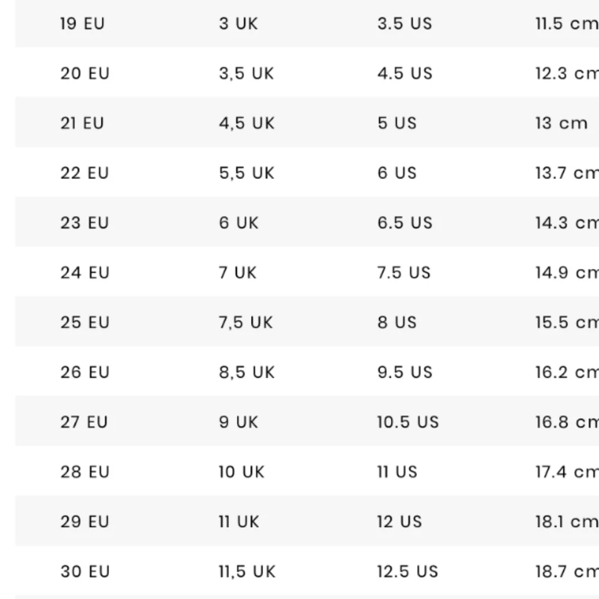Viewport: 599px width, 599px height.
Task: Select the 8 US size cell
Action: (x=397, y=322)
